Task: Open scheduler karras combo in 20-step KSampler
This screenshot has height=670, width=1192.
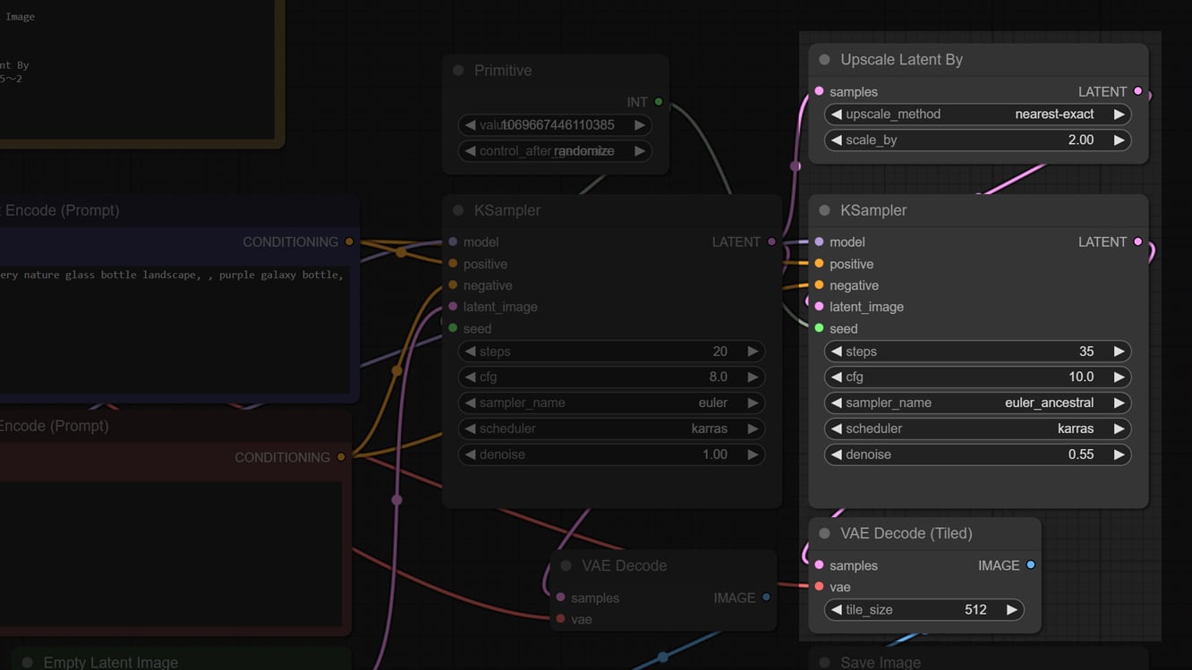Action: coord(611,428)
